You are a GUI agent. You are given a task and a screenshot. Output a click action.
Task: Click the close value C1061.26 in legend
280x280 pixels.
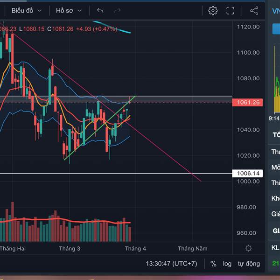click(x=60, y=29)
